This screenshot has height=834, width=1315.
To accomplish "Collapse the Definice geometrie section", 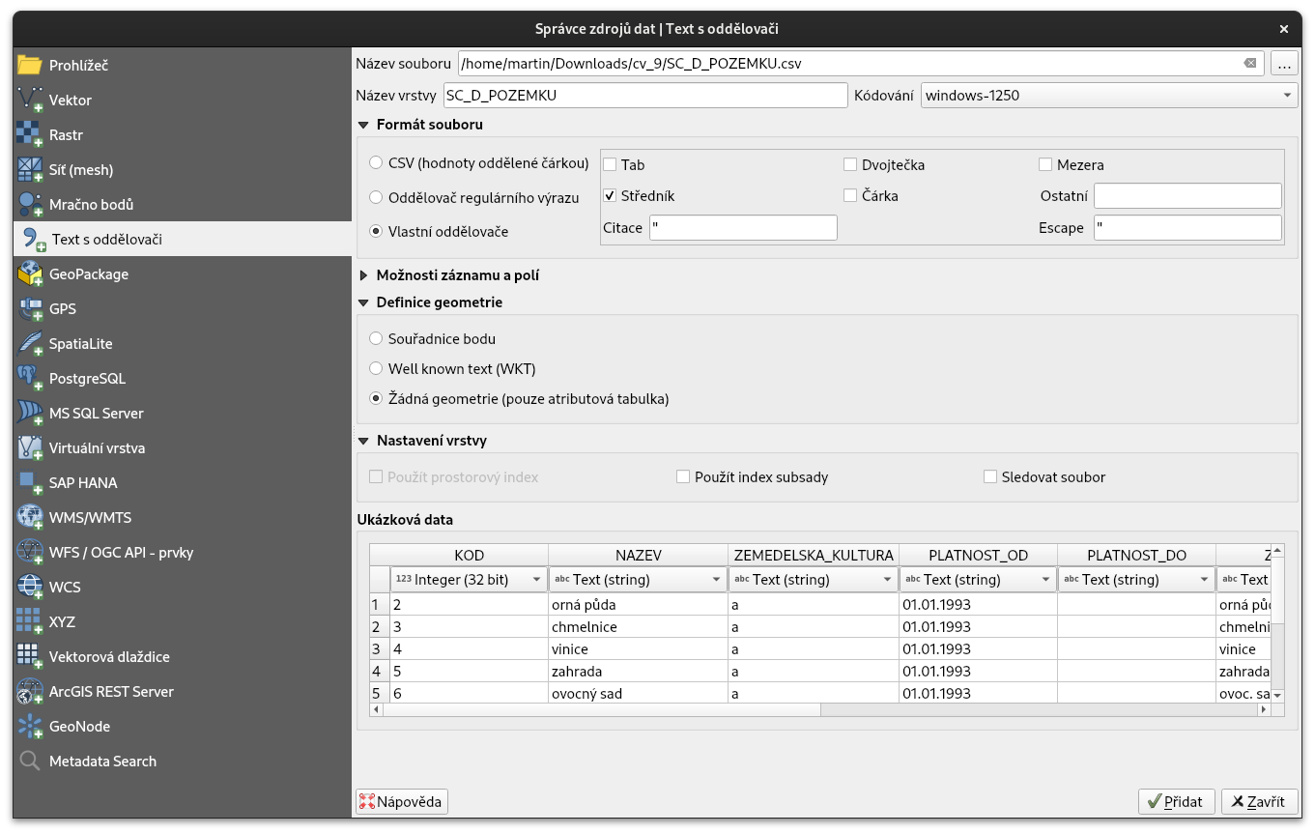I will click(x=363, y=302).
